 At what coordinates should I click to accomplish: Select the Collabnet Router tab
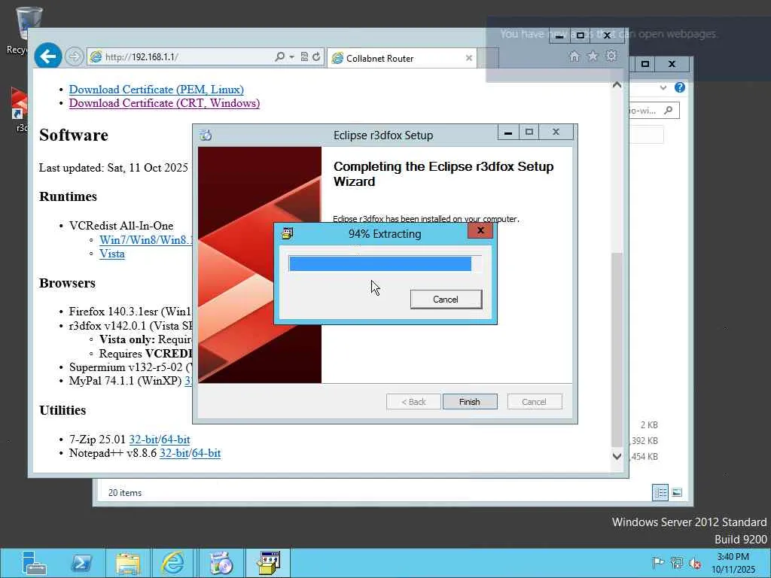[401, 58]
